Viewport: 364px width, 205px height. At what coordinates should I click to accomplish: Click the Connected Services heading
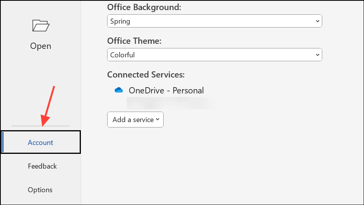click(x=146, y=74)
